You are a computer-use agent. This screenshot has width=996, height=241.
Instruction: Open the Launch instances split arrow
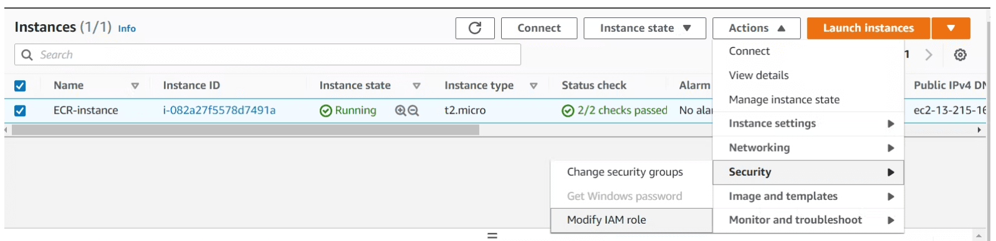pos(951,28)
